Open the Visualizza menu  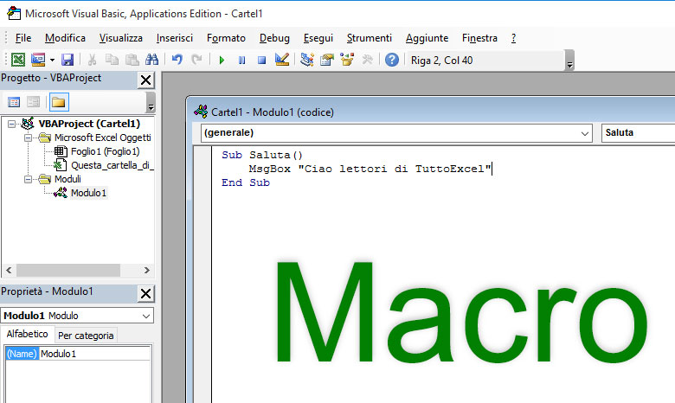coord(121,38)
